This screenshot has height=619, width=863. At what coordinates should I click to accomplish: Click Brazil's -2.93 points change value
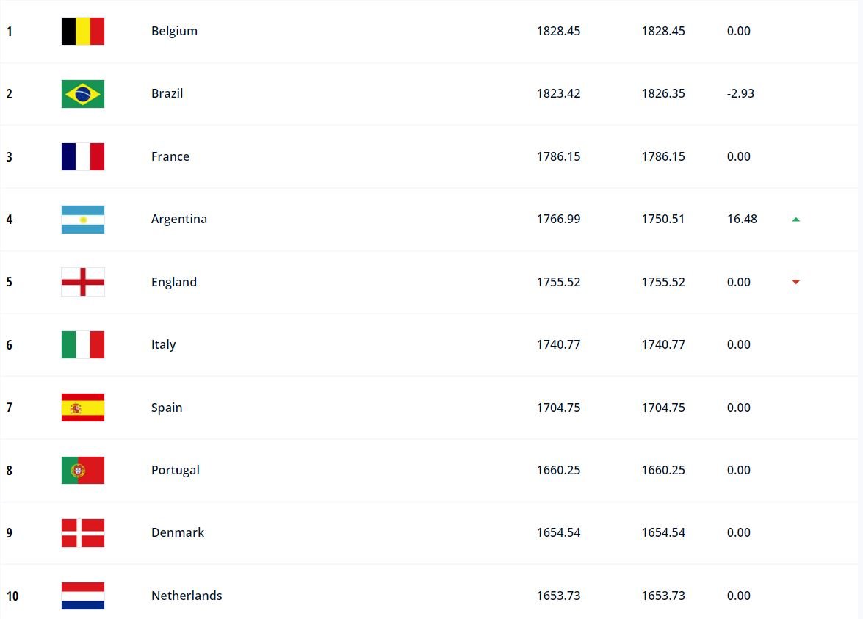pos(740,93)
